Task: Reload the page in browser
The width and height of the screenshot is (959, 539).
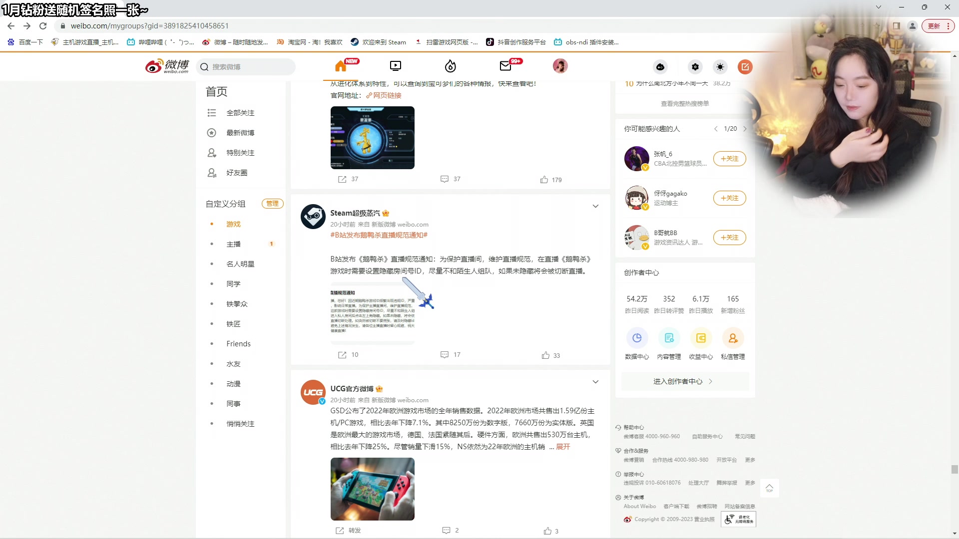Action: pos(43,26)
